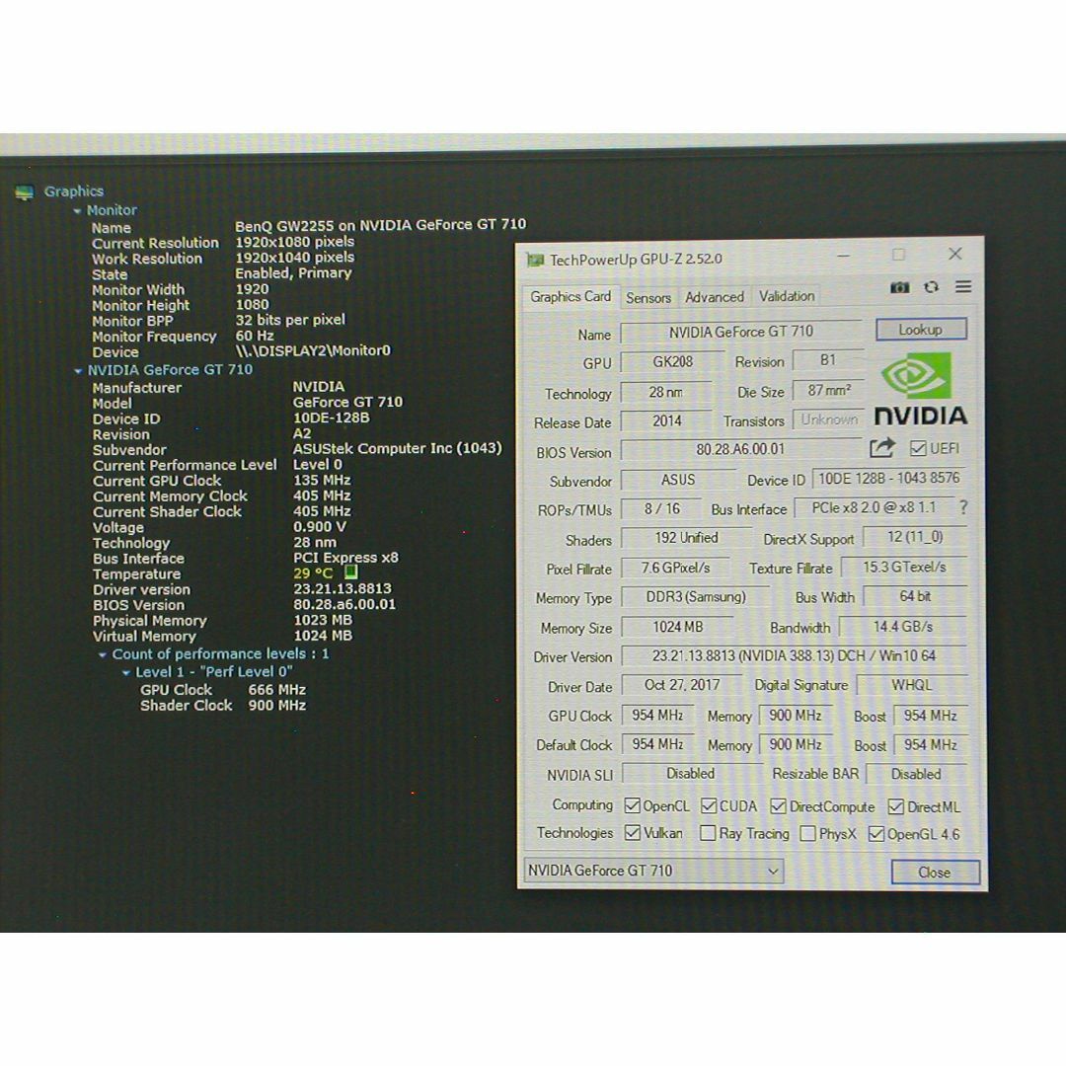Toggle the OpenGL 4.6 checkbox
This screenshot has height=1066, width=1066.
pyautogui.click(x=876, y=833)
